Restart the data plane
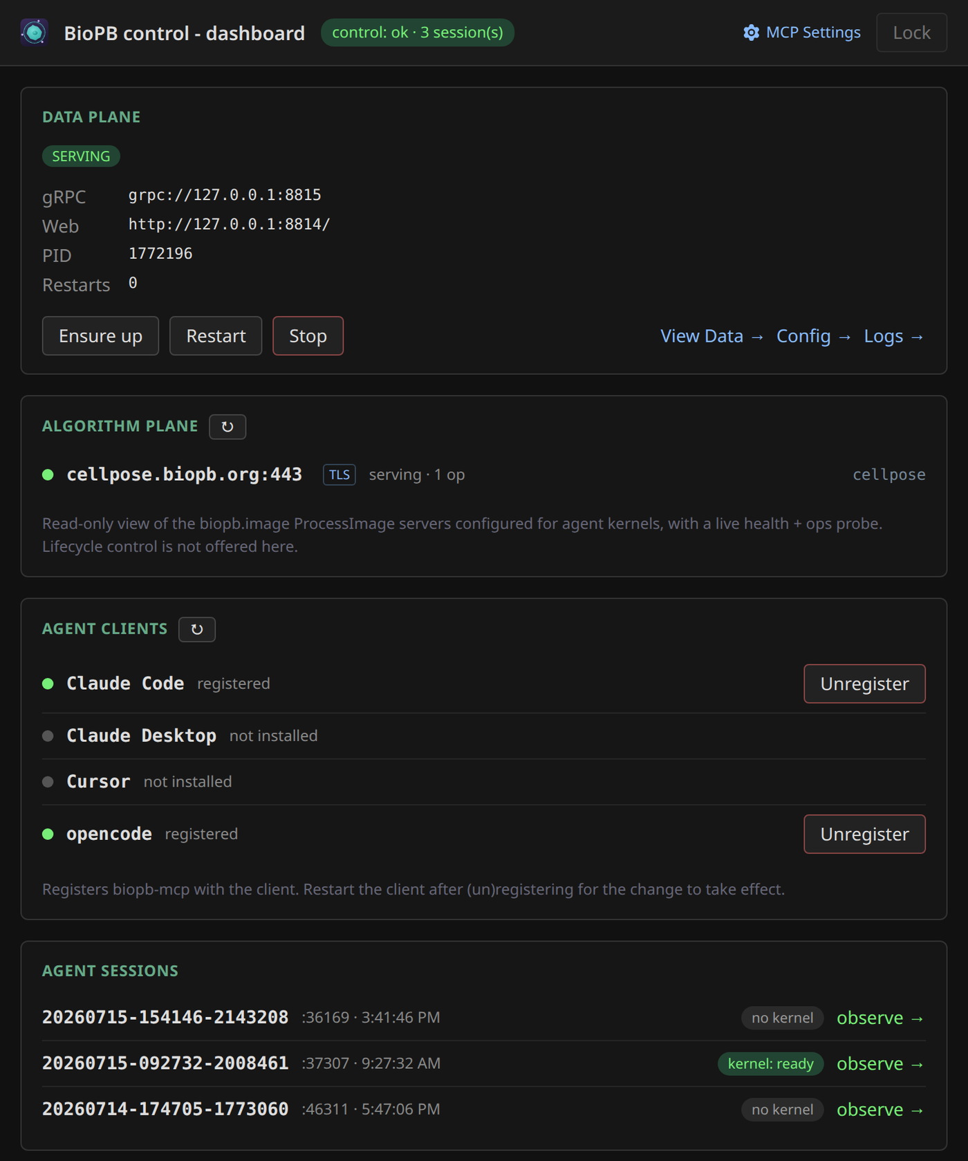Viewport: 968px width, 1161px height. (x=216, y=336)
